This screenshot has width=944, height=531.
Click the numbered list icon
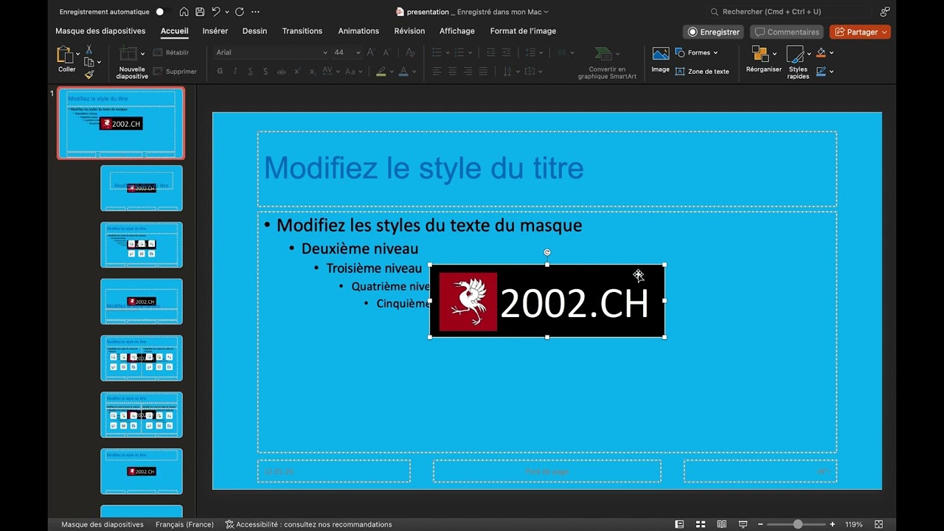(459, 52)
